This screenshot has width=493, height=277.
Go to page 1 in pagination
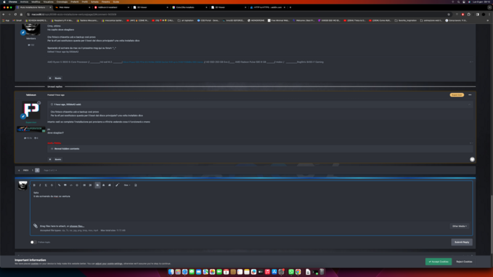(x=33, y=171)
